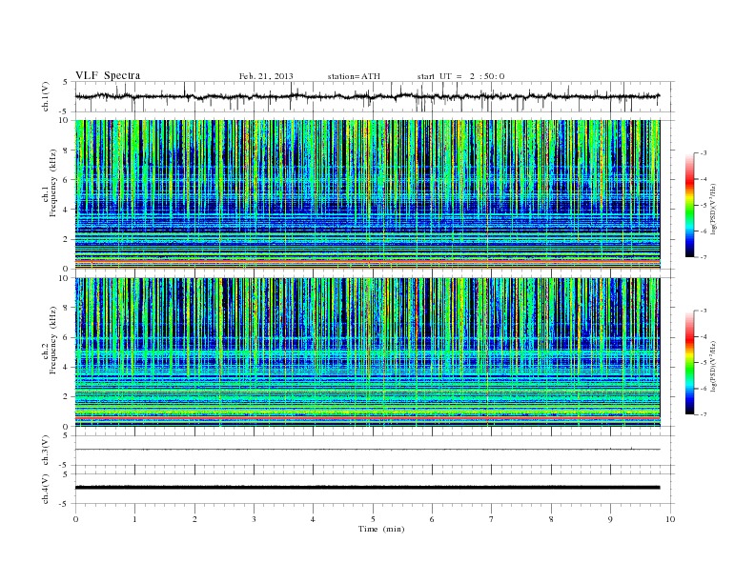Click the "10" kHz tick of ch.1 spectrogram
The width and height of the screenshot is (755, 583).
point(63,120)
